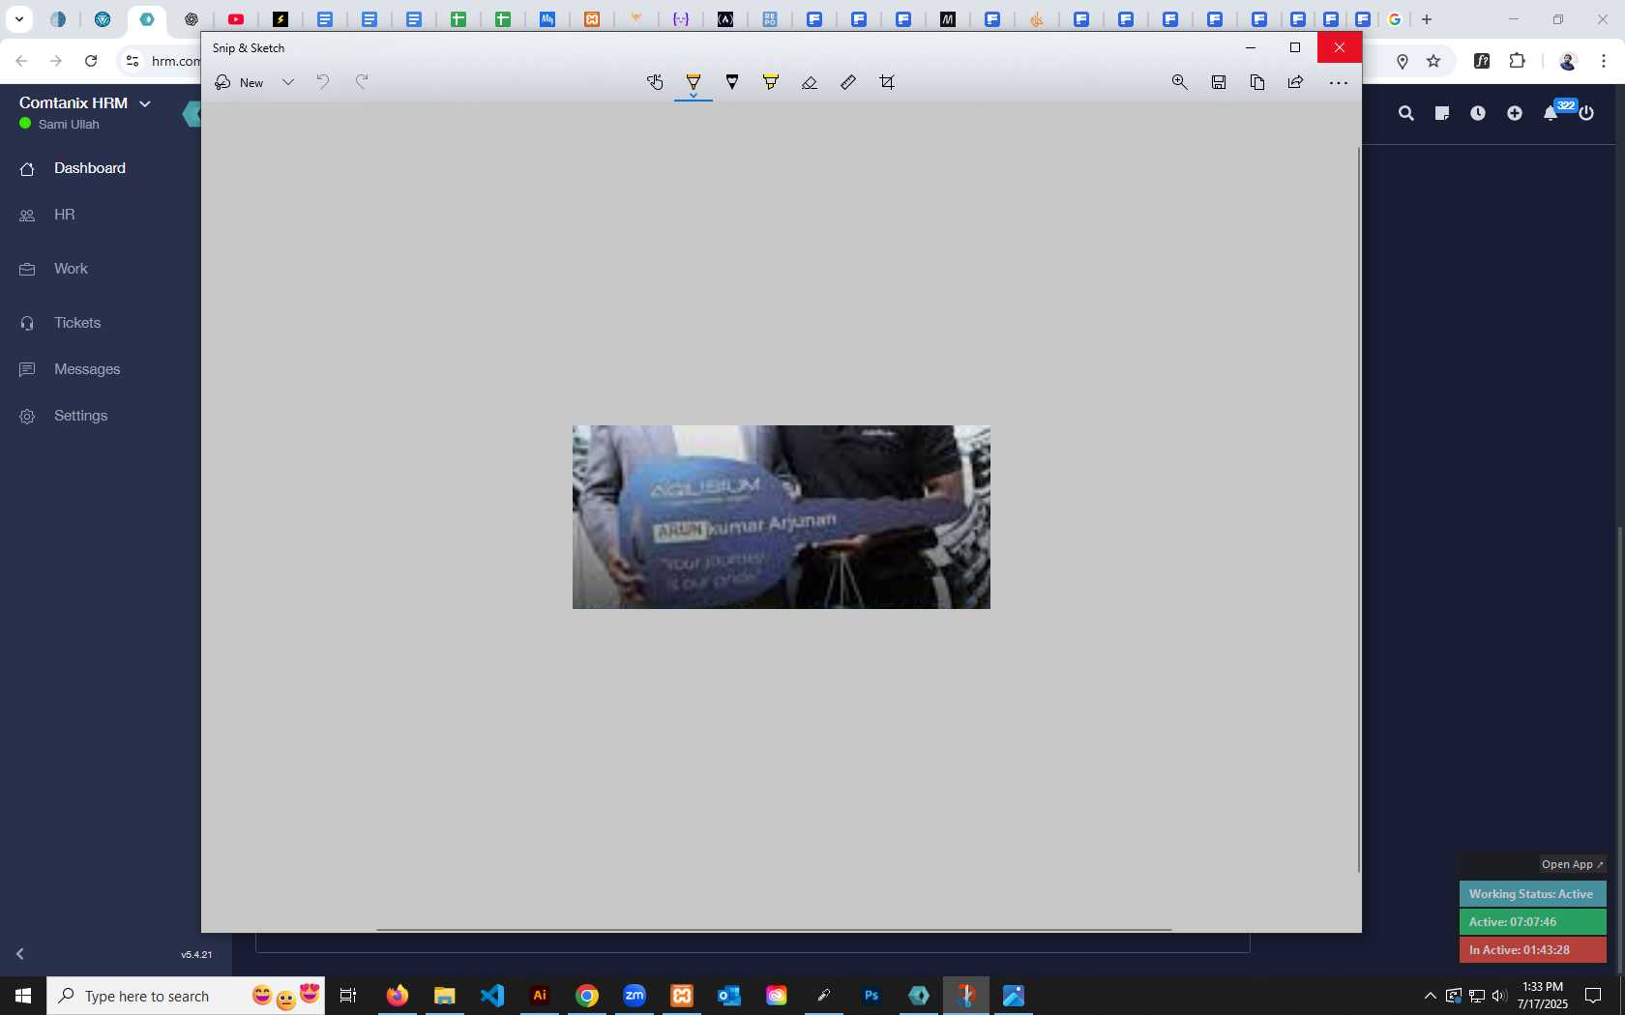The width and height of the screenshot is (1625, 1015).
Task: Open Settings in the HRM sidebar
Action: click(80, 416)
